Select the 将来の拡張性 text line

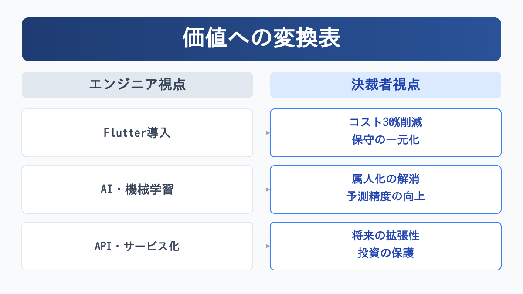pyautogui.click(x=385, y=236)
